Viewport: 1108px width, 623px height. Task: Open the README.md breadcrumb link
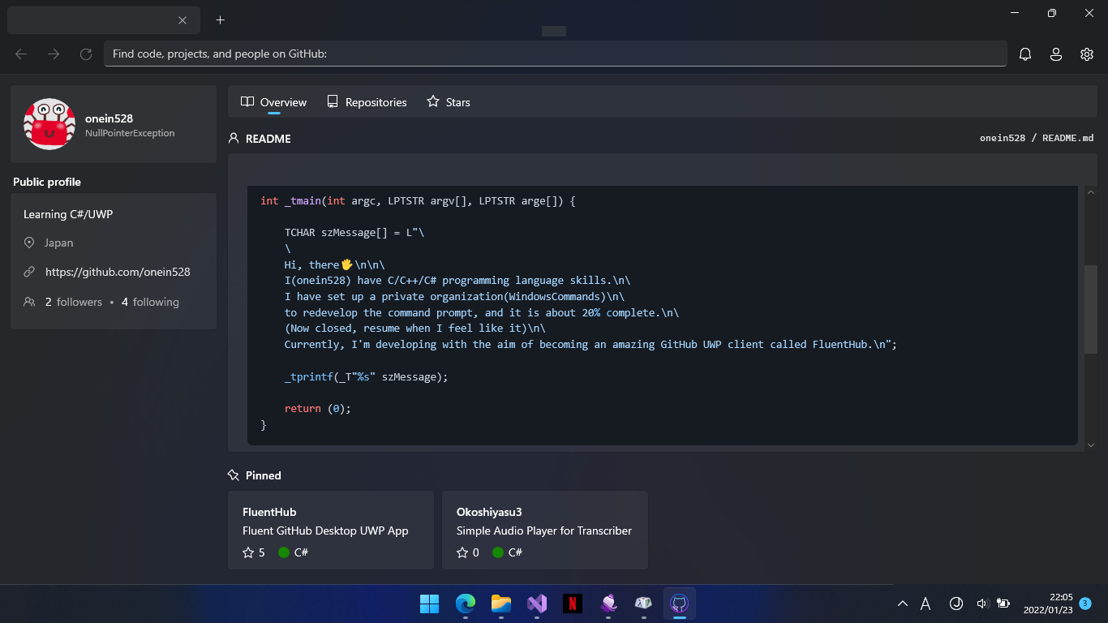[x=1068, y=138]
